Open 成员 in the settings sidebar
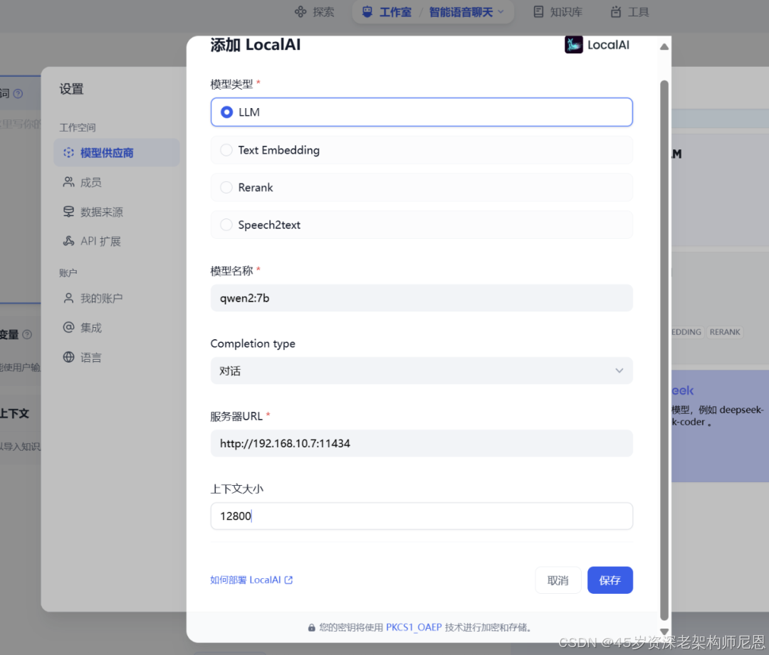 [117, 182]
